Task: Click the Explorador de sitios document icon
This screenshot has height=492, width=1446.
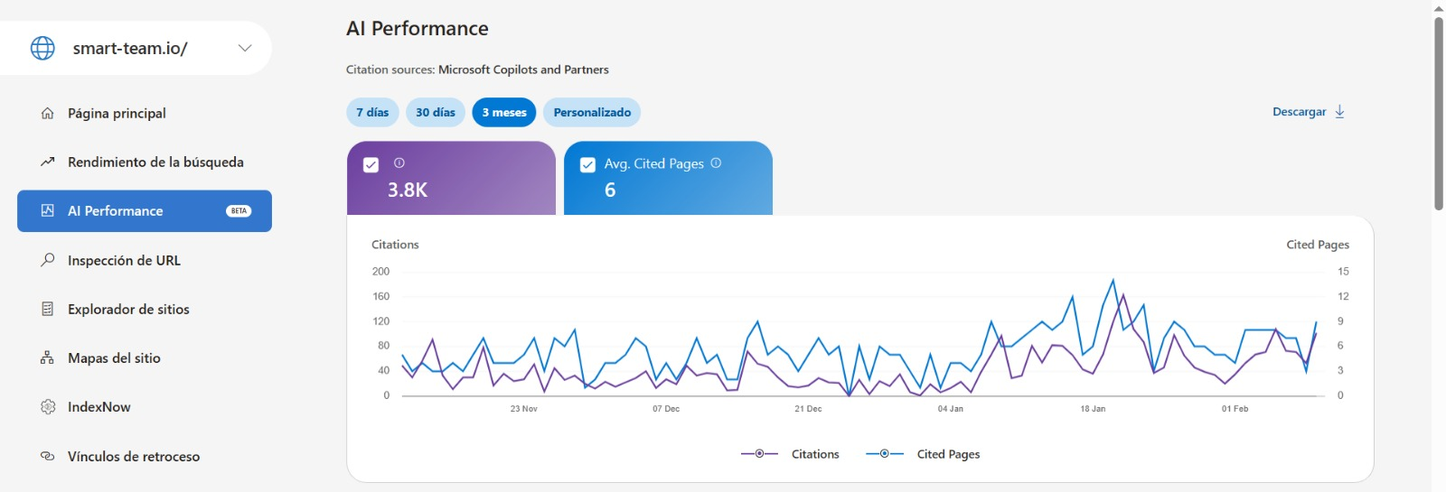Action: [x=48, y=309]
